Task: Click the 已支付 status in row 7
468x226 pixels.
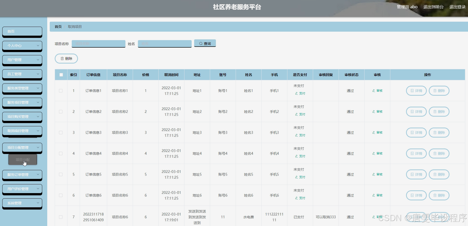Action: click(x=299, y=217)
